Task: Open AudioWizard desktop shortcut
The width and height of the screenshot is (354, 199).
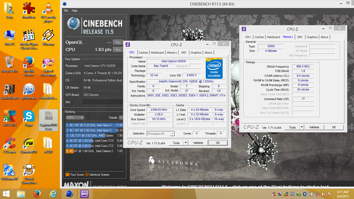Action: click(x=10, y=91)
